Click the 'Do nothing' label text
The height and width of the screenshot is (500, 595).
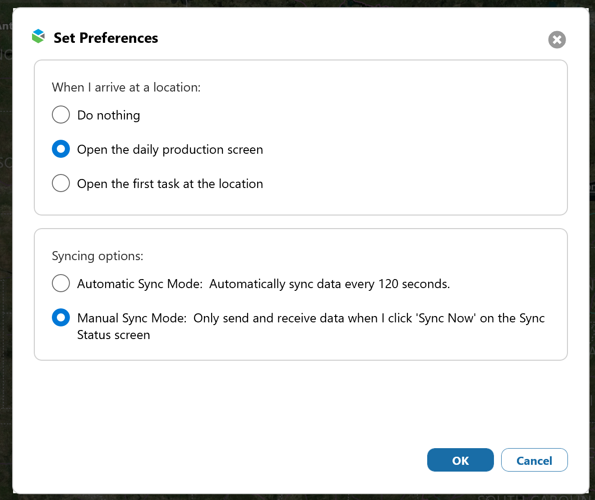pyautogui.click(x=109, y=115)
